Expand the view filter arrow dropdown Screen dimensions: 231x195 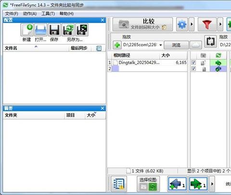(212, 184)
